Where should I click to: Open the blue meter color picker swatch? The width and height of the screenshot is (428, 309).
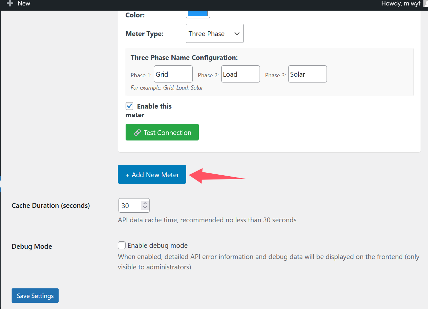[198, 14]
